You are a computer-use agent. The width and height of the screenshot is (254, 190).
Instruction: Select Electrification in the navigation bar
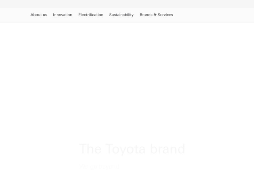pos(91,15)
